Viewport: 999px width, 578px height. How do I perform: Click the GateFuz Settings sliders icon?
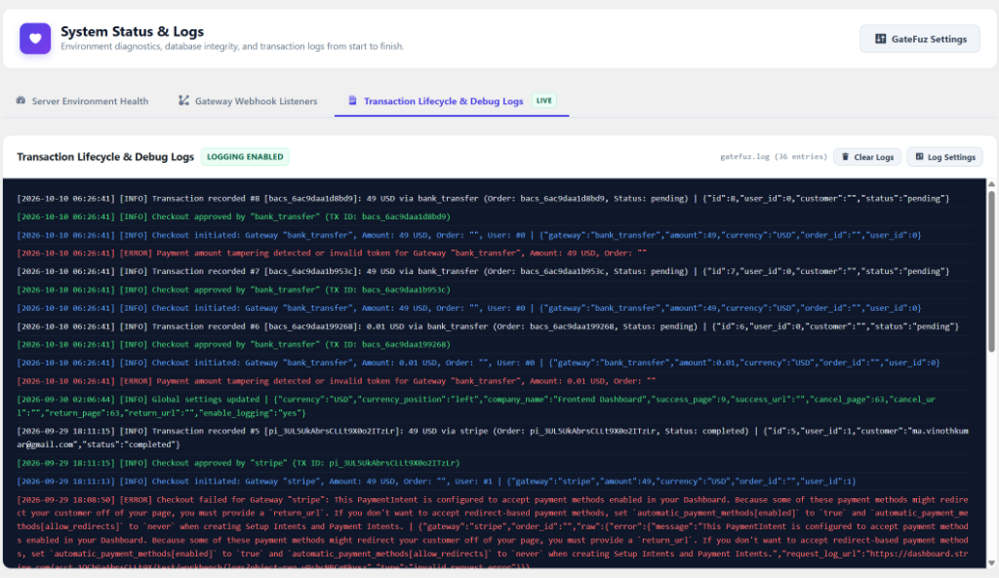[881, 39]
